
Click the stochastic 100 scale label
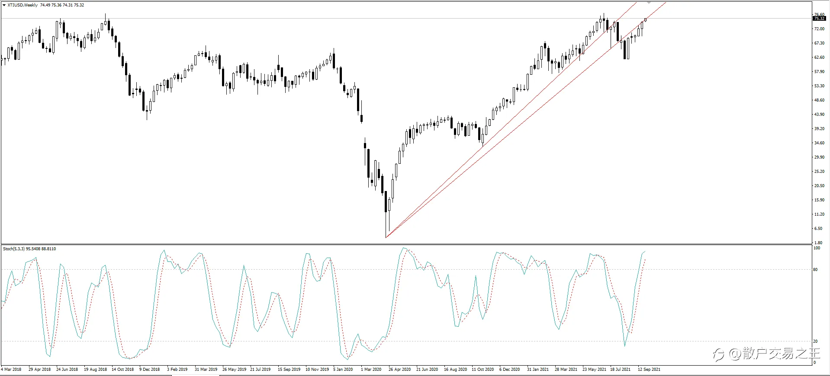(x=817, y=248)
